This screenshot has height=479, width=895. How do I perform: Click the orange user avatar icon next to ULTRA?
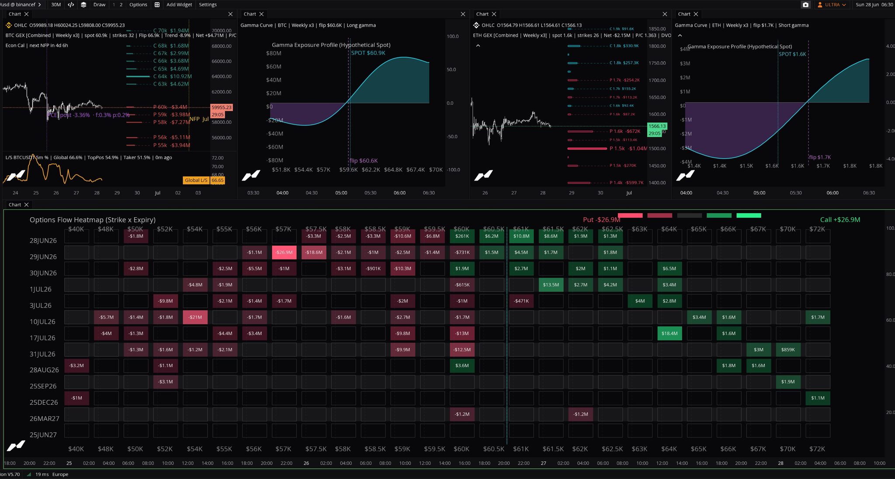[x=820, y=4]
